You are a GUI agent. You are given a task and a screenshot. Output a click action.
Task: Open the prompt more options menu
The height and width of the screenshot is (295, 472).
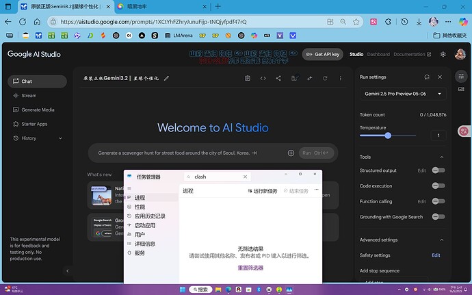tap(341, 78)
